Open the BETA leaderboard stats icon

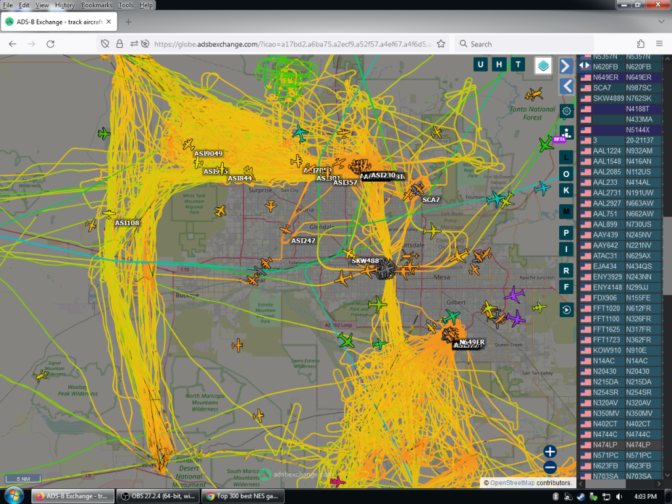(x=566, y=133)
